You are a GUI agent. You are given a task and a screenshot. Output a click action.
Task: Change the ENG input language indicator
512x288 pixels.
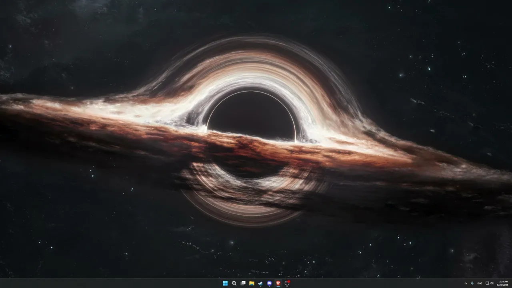tap(480, 283)
